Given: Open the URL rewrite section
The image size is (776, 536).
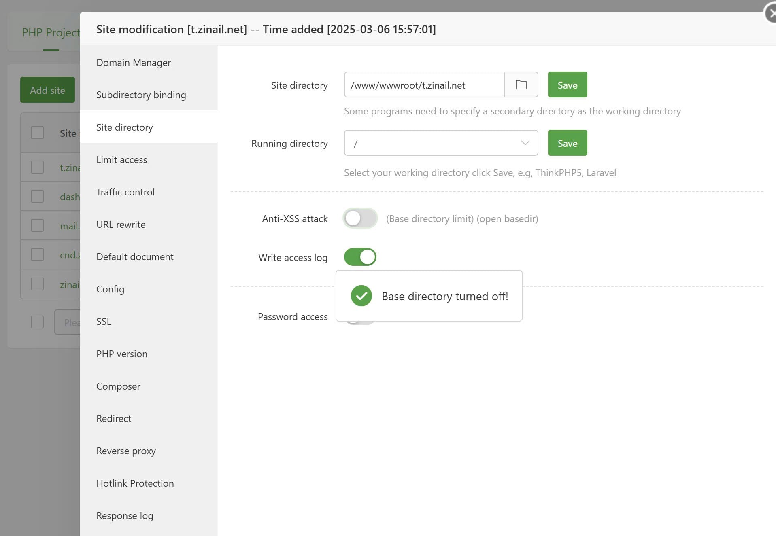Looking at the screenshot, I should (121, 225).
